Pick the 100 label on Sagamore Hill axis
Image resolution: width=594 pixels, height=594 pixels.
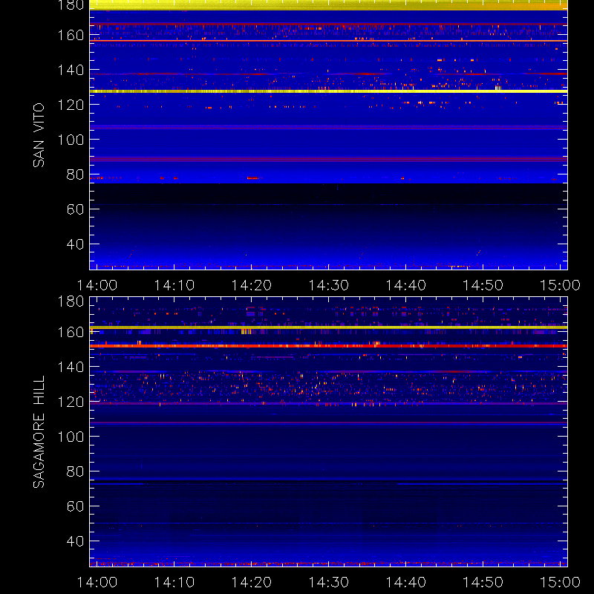[x=71, y=437]
